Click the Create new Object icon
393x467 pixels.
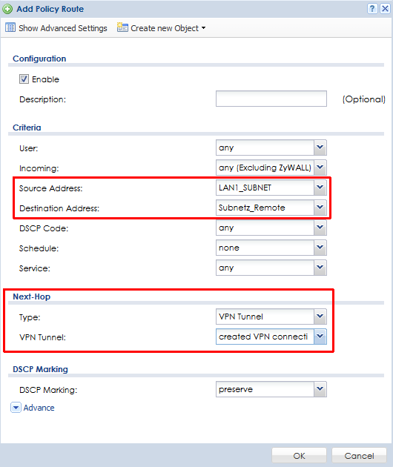pos(122,27)
